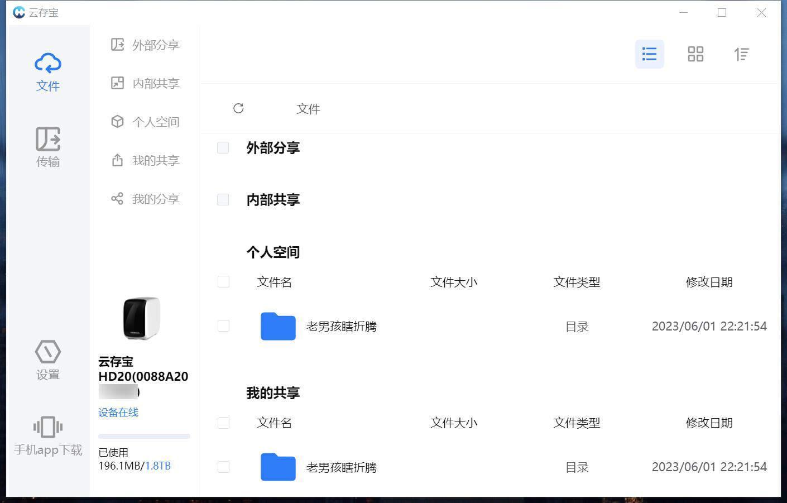Switch to grid view layout
Image resolution: width=787 pixels, height=503 pixels.
point(695,54)
